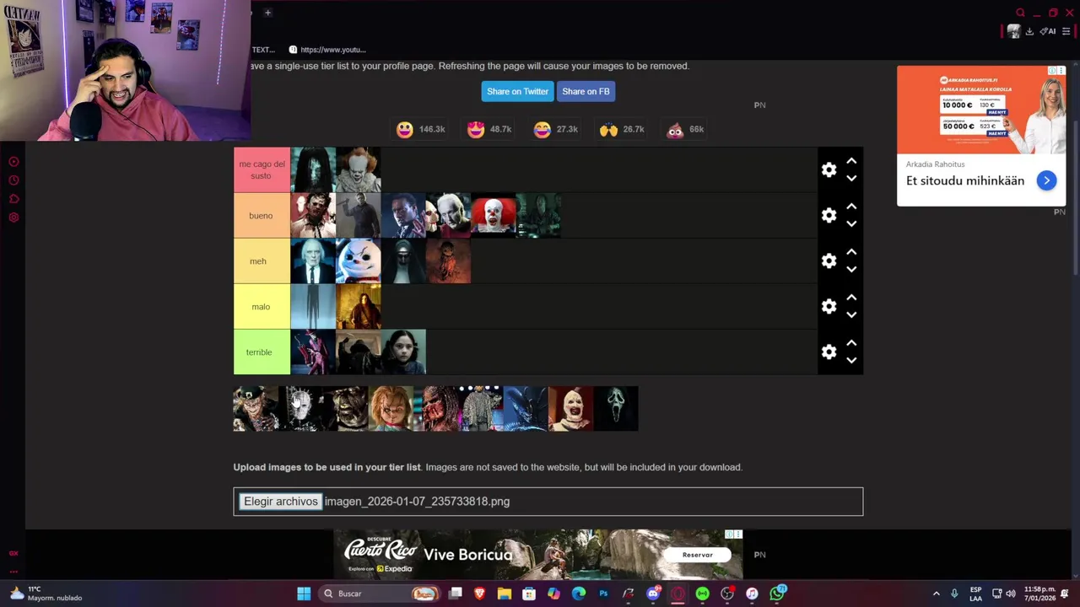Open a new browser tab with plus
This screenshot has height=607, width=1080.
pos(267,13)
